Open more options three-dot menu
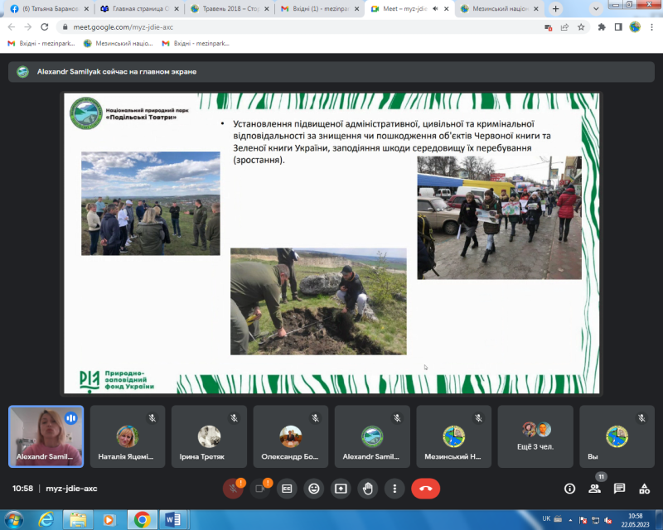This screenshot has width=663, height=530. coord(394,489)
